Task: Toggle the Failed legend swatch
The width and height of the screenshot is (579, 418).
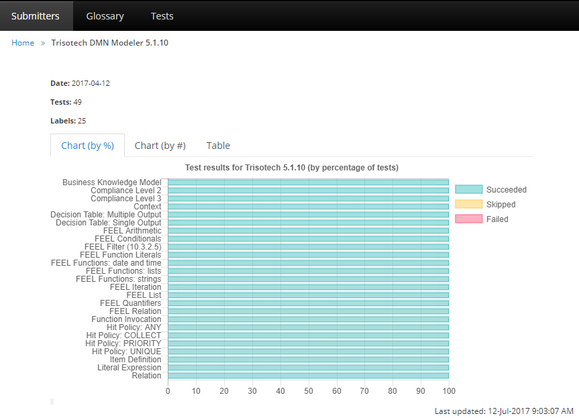Action: (468, 219)
